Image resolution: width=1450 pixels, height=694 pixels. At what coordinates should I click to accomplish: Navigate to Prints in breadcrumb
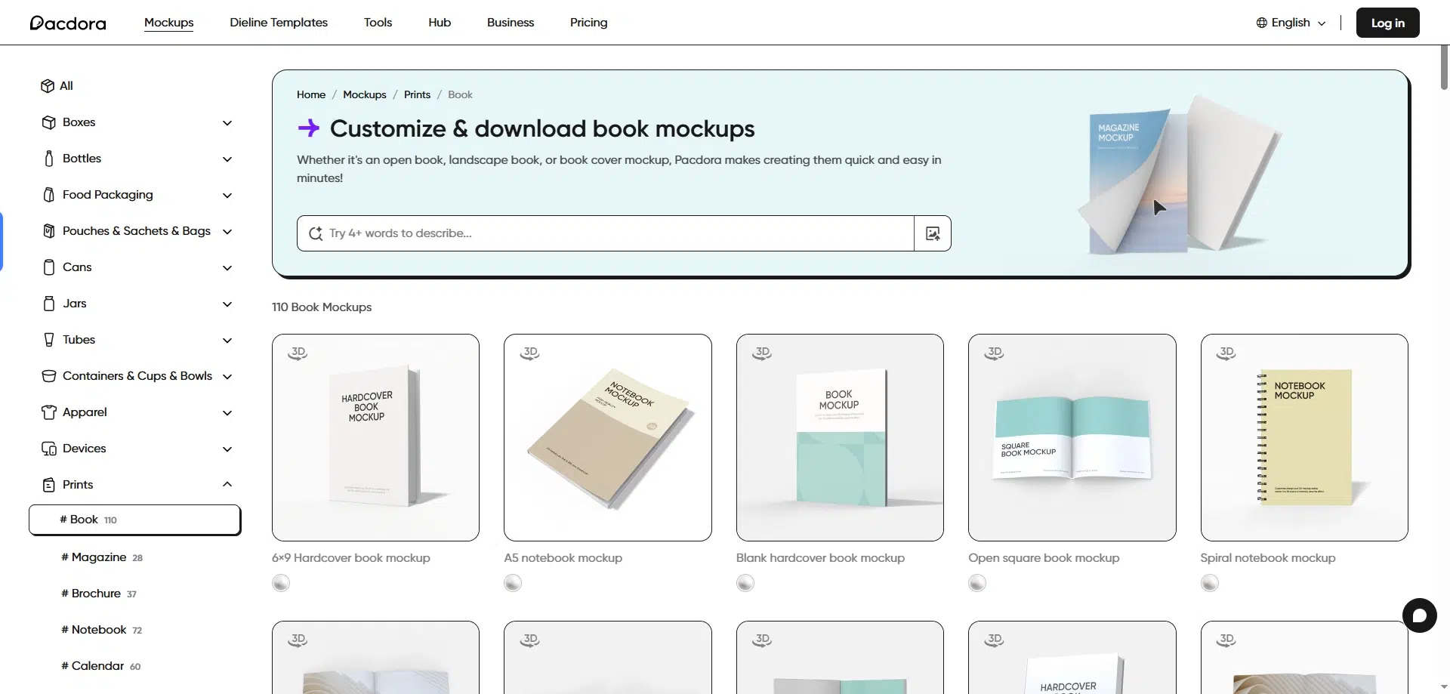[x=417, y=94]
